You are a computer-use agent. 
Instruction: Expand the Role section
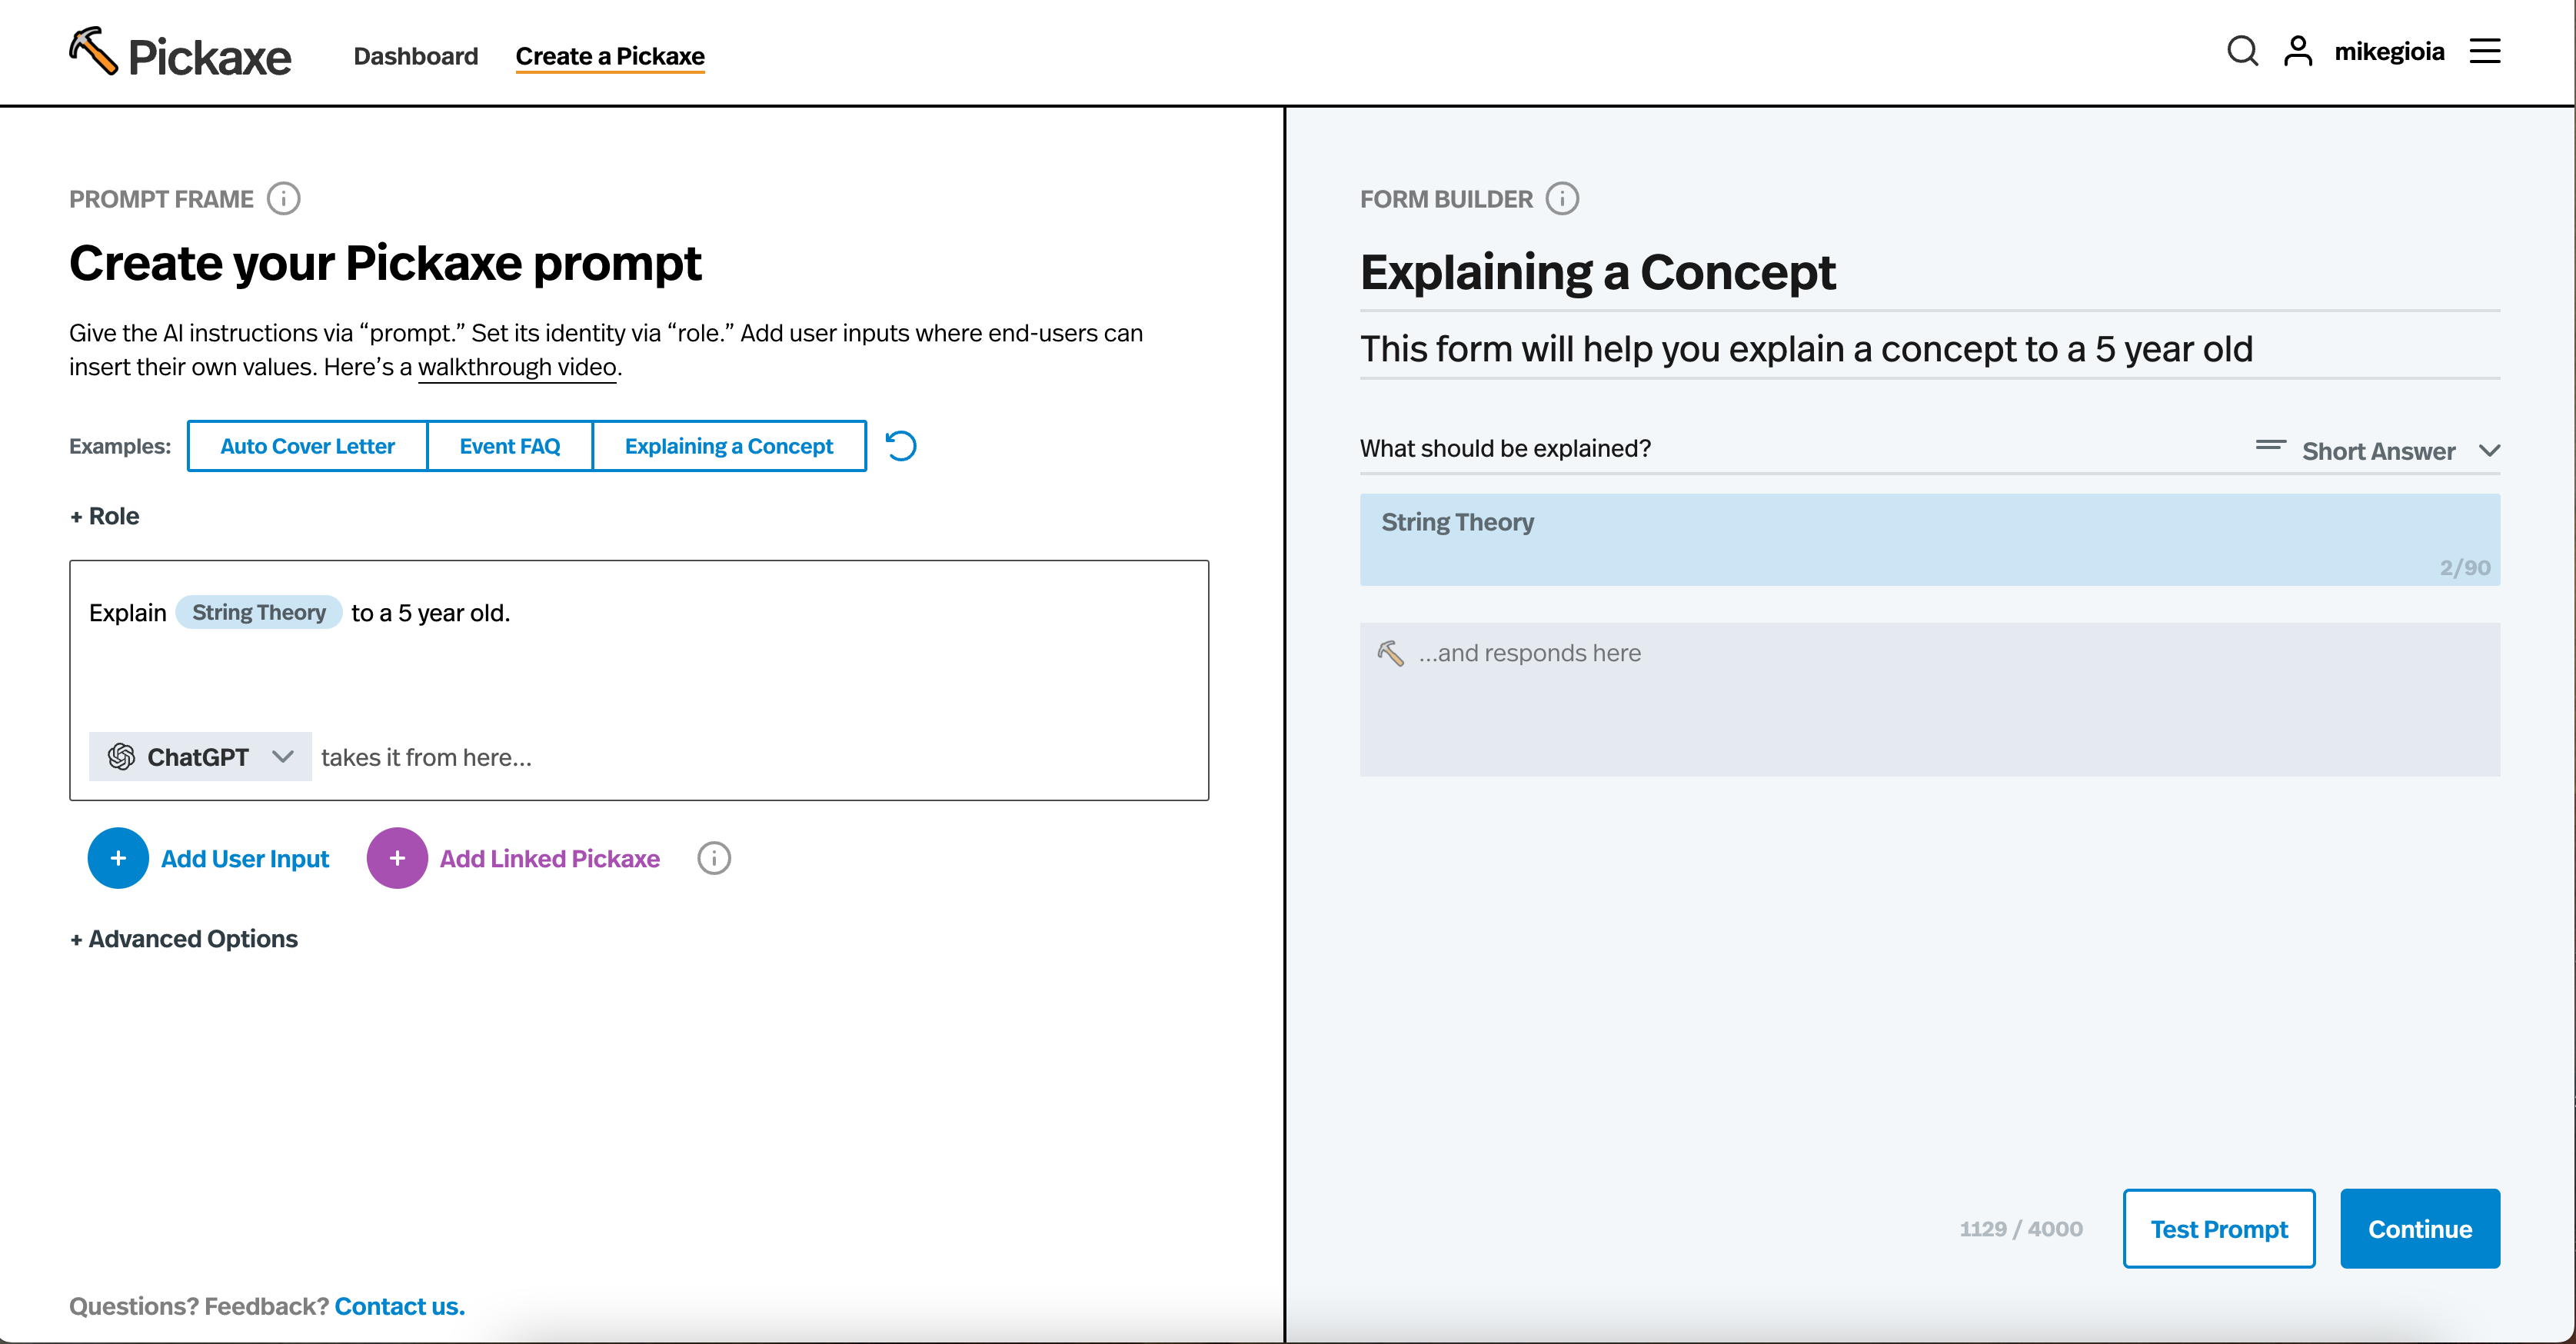[104, 516]
